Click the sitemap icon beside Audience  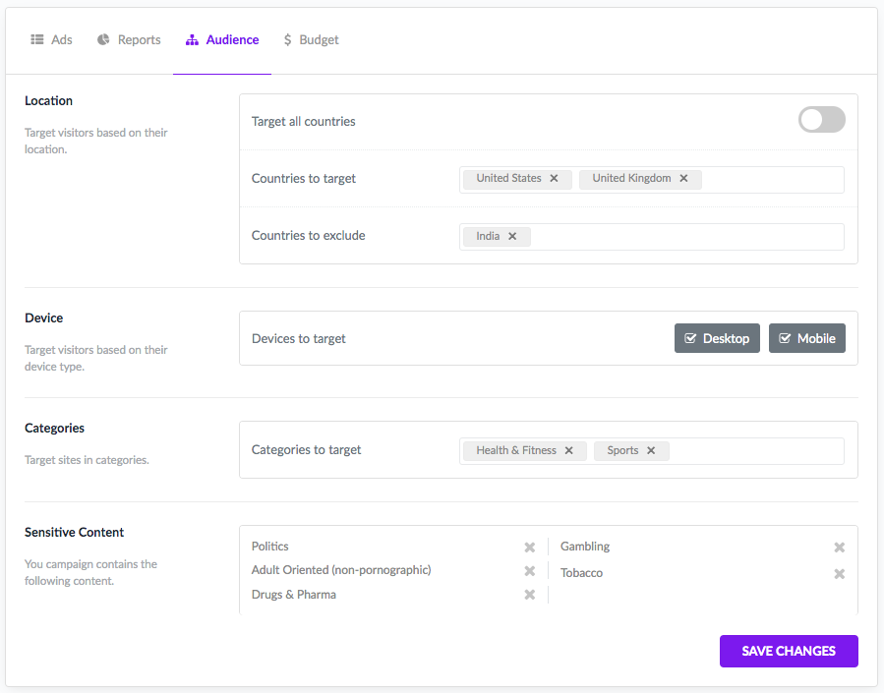click(192, 40)
